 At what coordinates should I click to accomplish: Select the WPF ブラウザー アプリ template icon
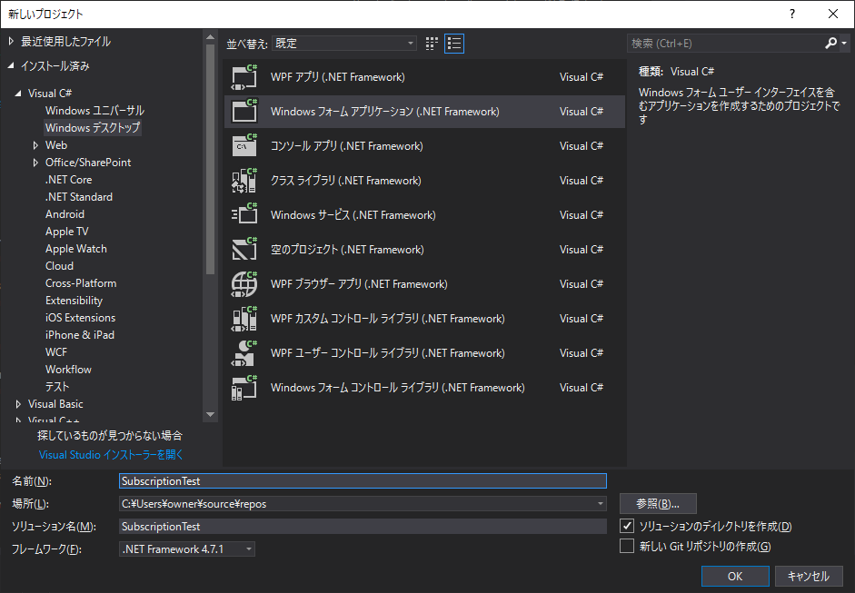click(x=244, y=284)
